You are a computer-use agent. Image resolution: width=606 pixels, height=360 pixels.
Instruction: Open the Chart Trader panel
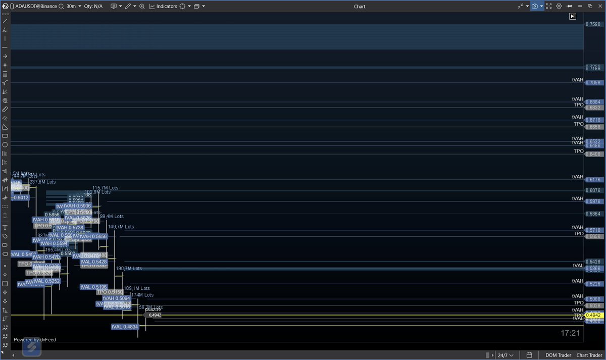[x=589, y=355]
